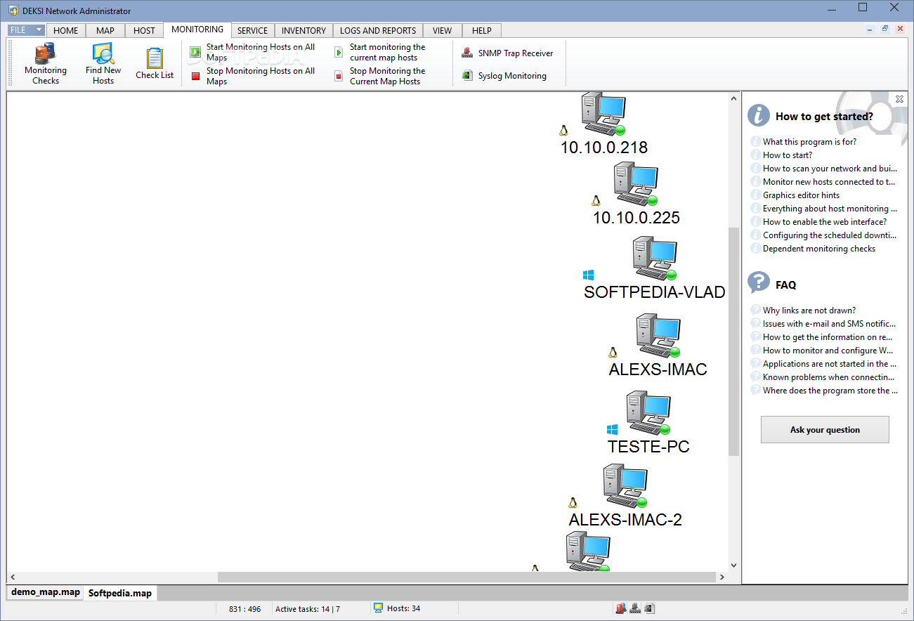Viewport: 914px width, 621px height.
Task: Launch the Find New Hosts scan
Action: point(103,64)
